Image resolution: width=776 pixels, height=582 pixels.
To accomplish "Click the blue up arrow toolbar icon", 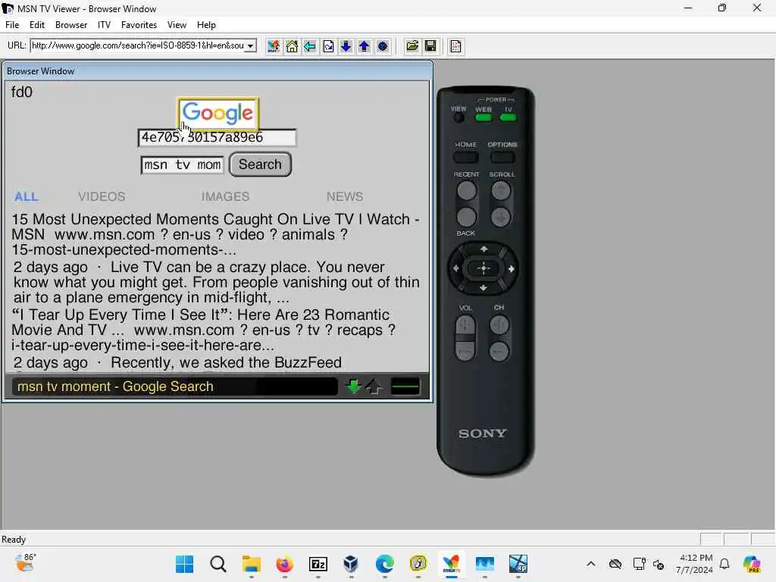I will 365,46.
